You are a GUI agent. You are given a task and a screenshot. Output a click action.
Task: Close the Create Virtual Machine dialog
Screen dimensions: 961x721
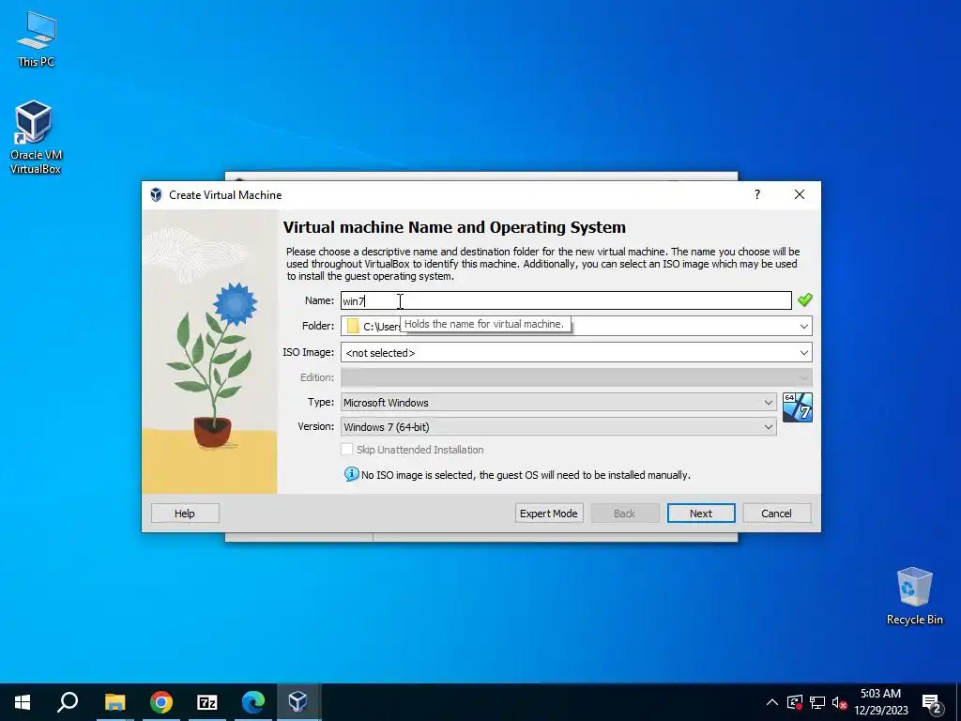[x=800, y=194]
